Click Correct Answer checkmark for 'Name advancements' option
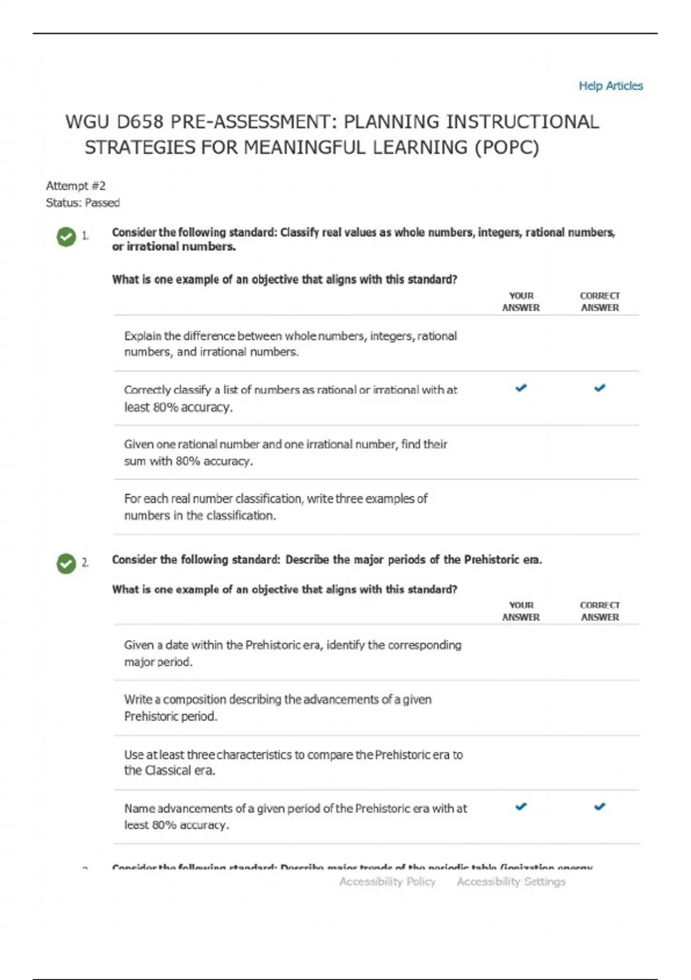The width and height of the screenshot is (691, 980). pos(599,806)
